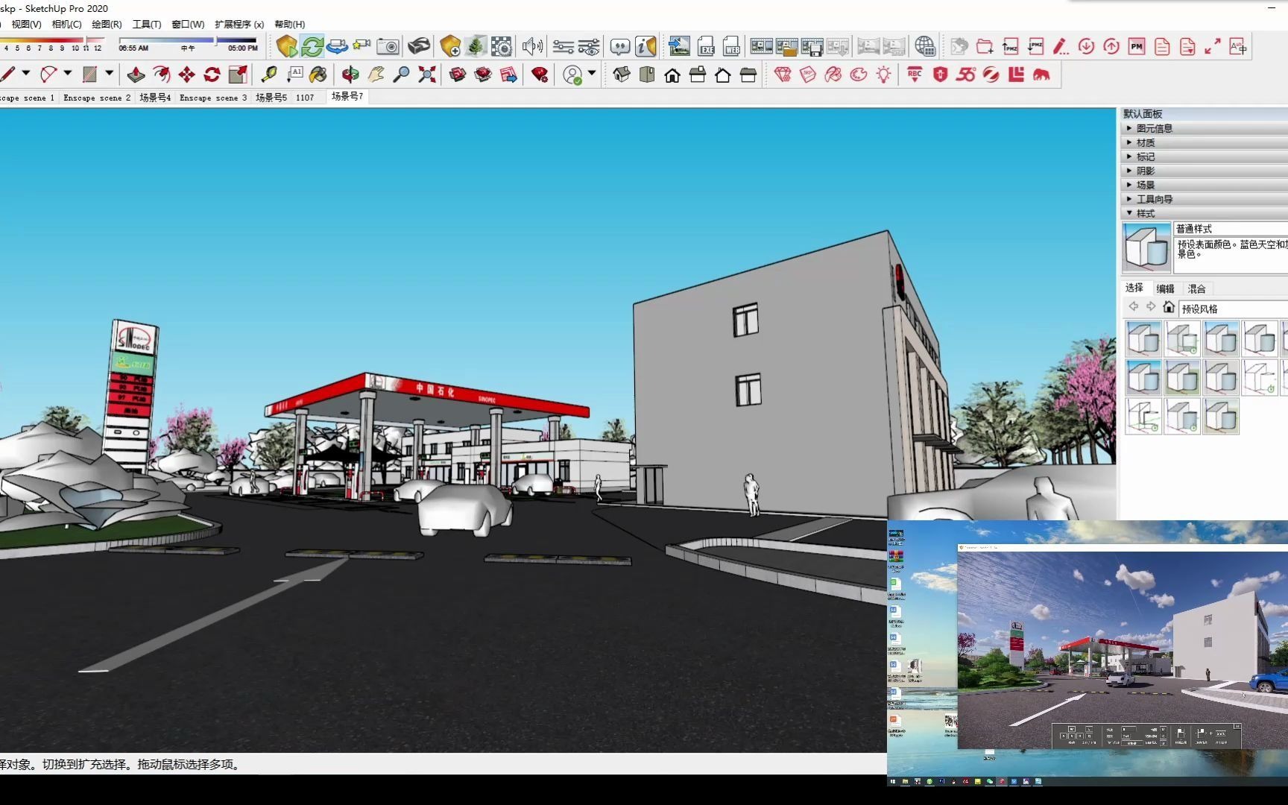
Task: Open the 视图(V) menu
Action: 25,24
